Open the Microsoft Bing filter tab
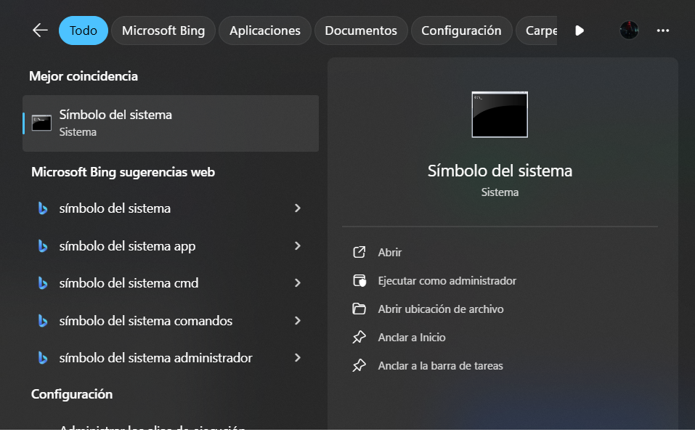This screenshot has height=432, width=695. [x=163, y=30]
